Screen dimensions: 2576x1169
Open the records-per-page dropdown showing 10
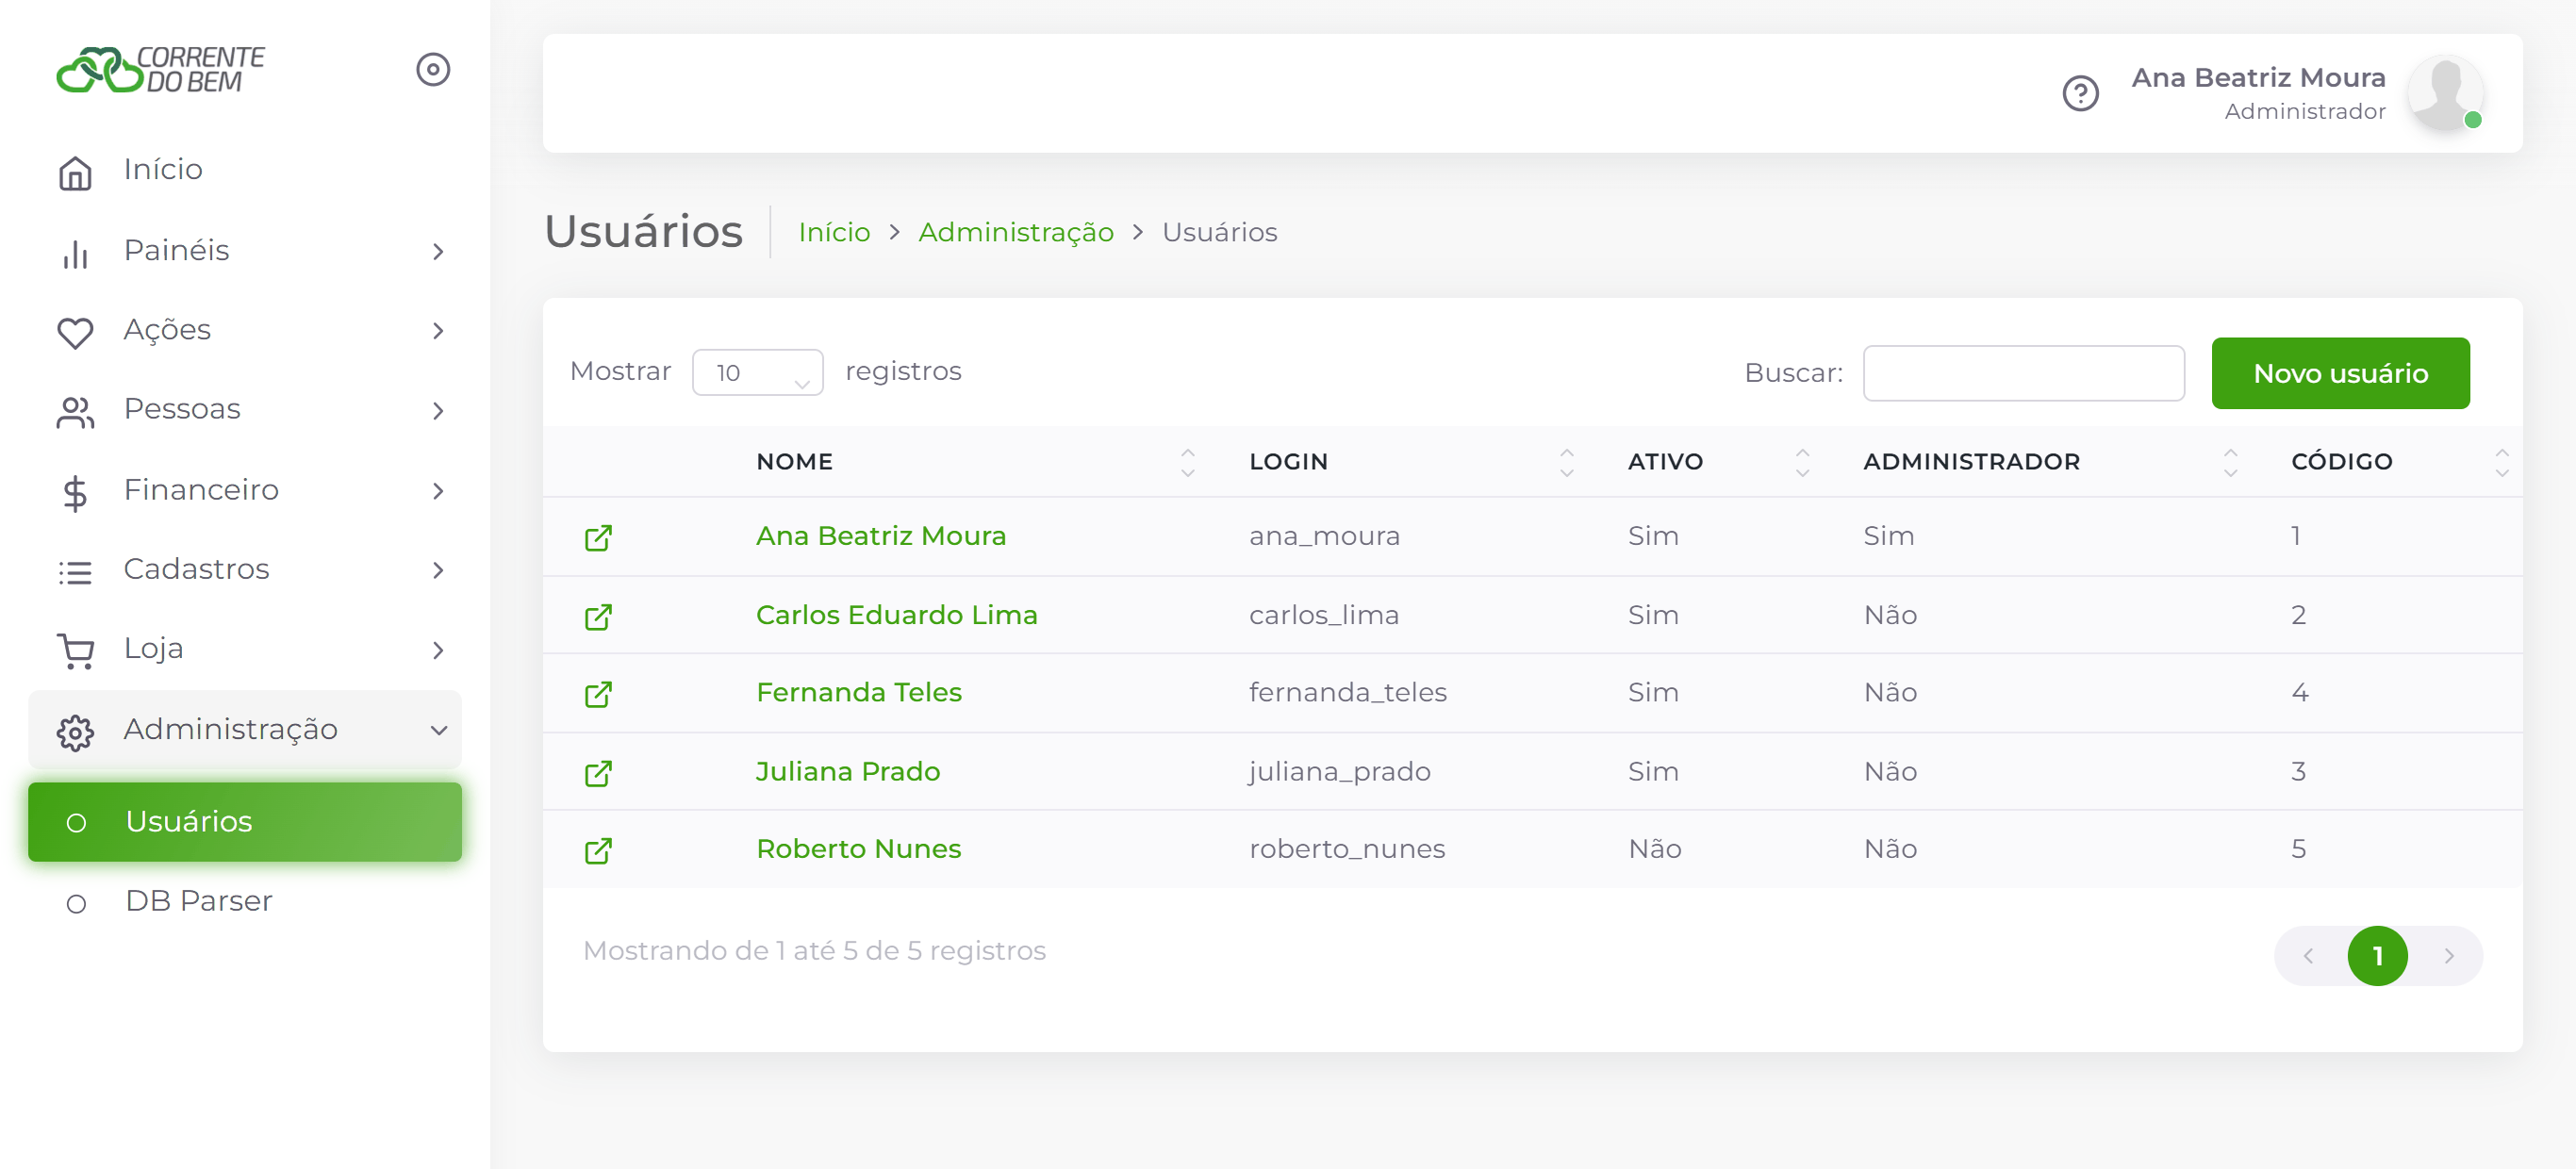[757, 372]
